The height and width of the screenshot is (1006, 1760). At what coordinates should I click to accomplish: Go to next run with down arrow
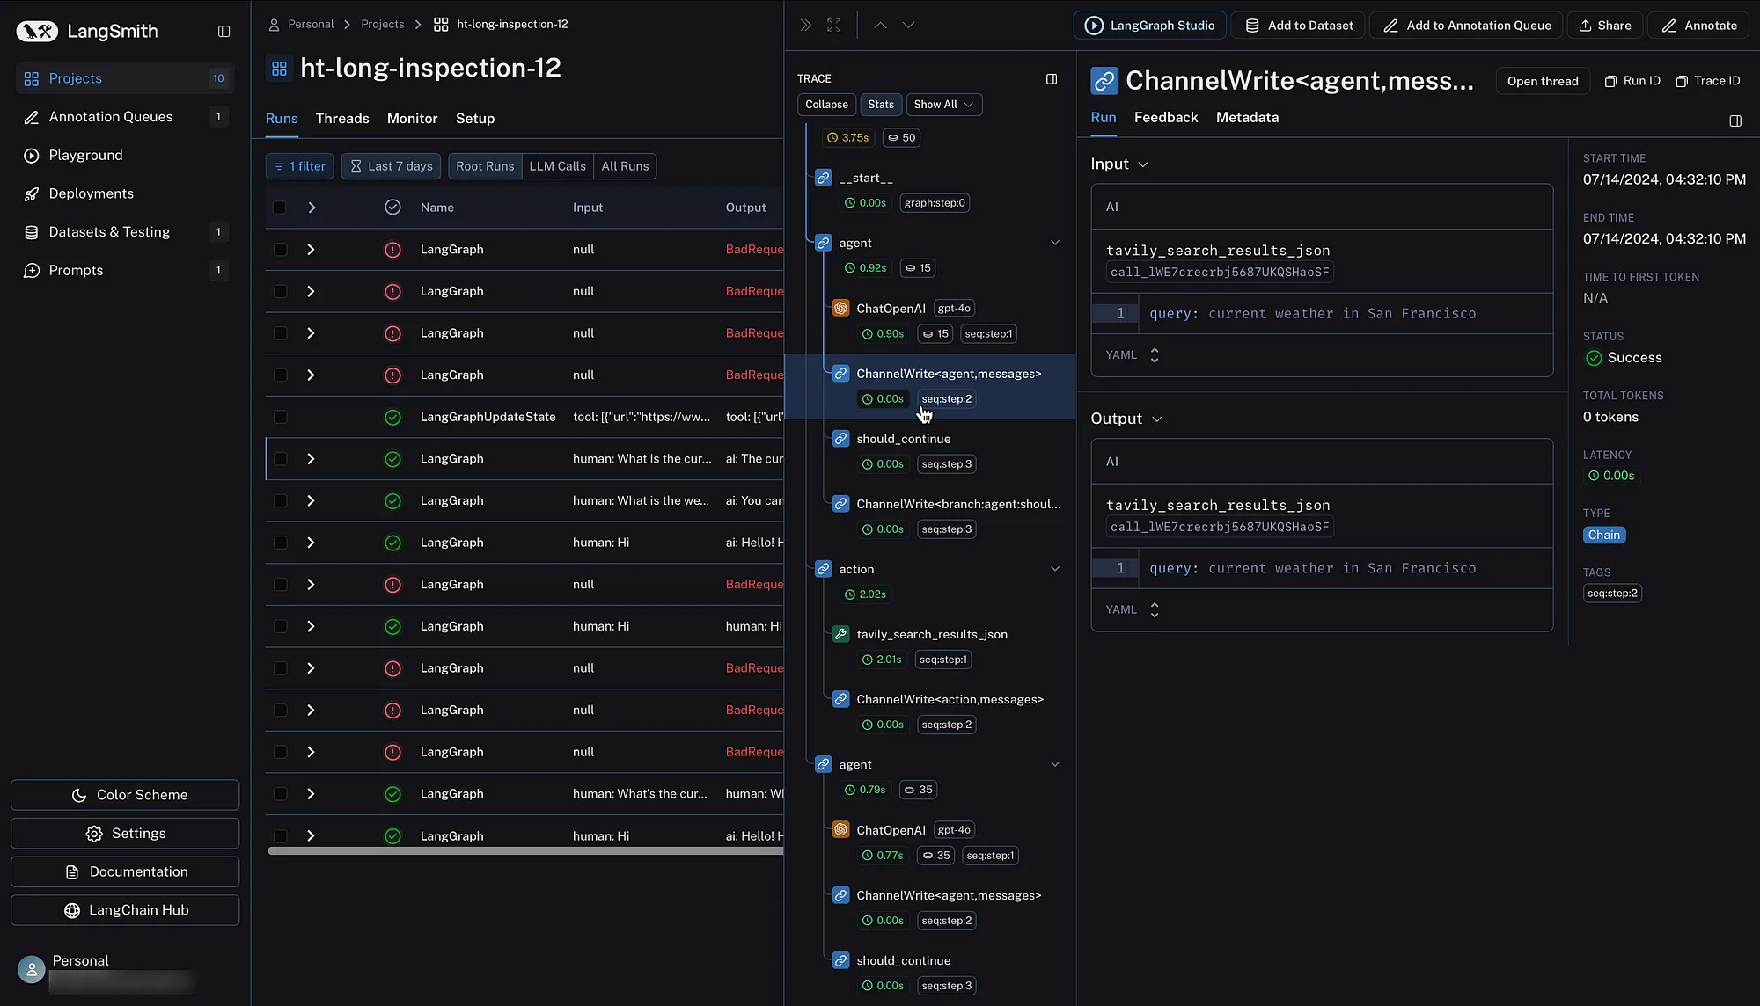click(909, 26)
